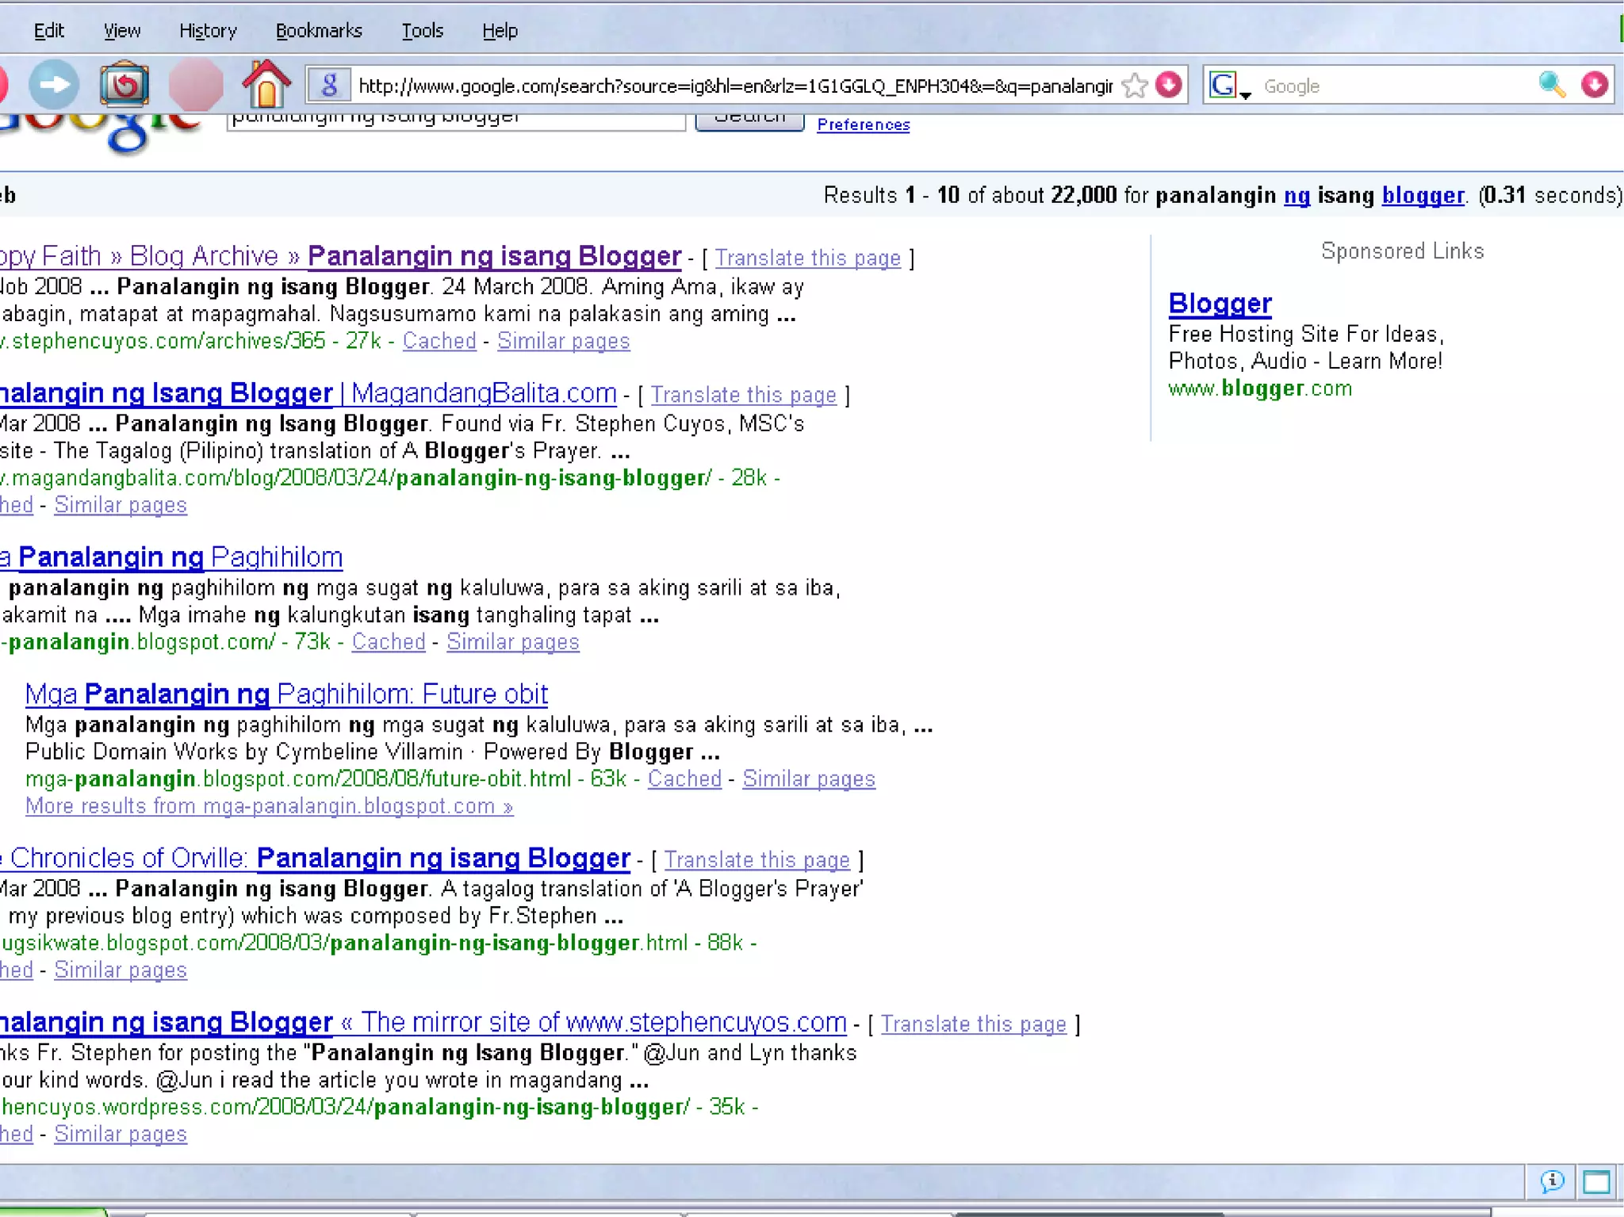This screenshot has width=1624, height=1217.
Task: Open the Blogger sponsored link
Action: 1220,304
